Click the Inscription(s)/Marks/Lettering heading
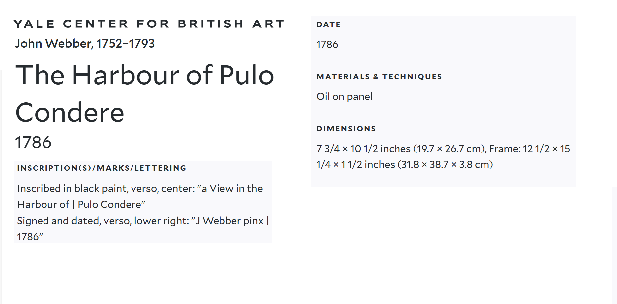 (x=101, y=168)
